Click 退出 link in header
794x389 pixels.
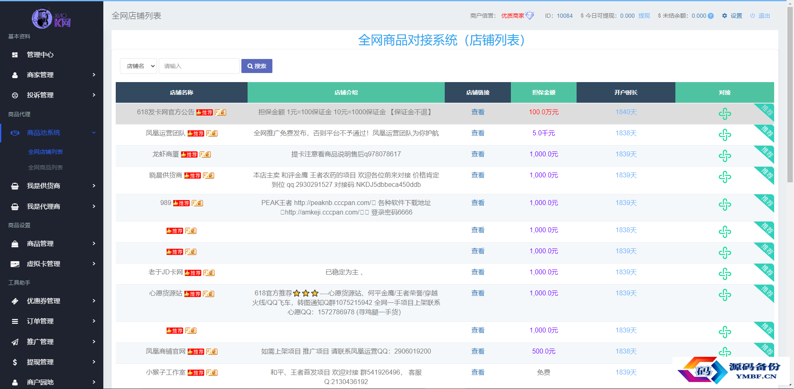[x=764, y=16]
